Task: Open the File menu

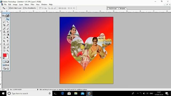Action: click(x=5, y=5)
